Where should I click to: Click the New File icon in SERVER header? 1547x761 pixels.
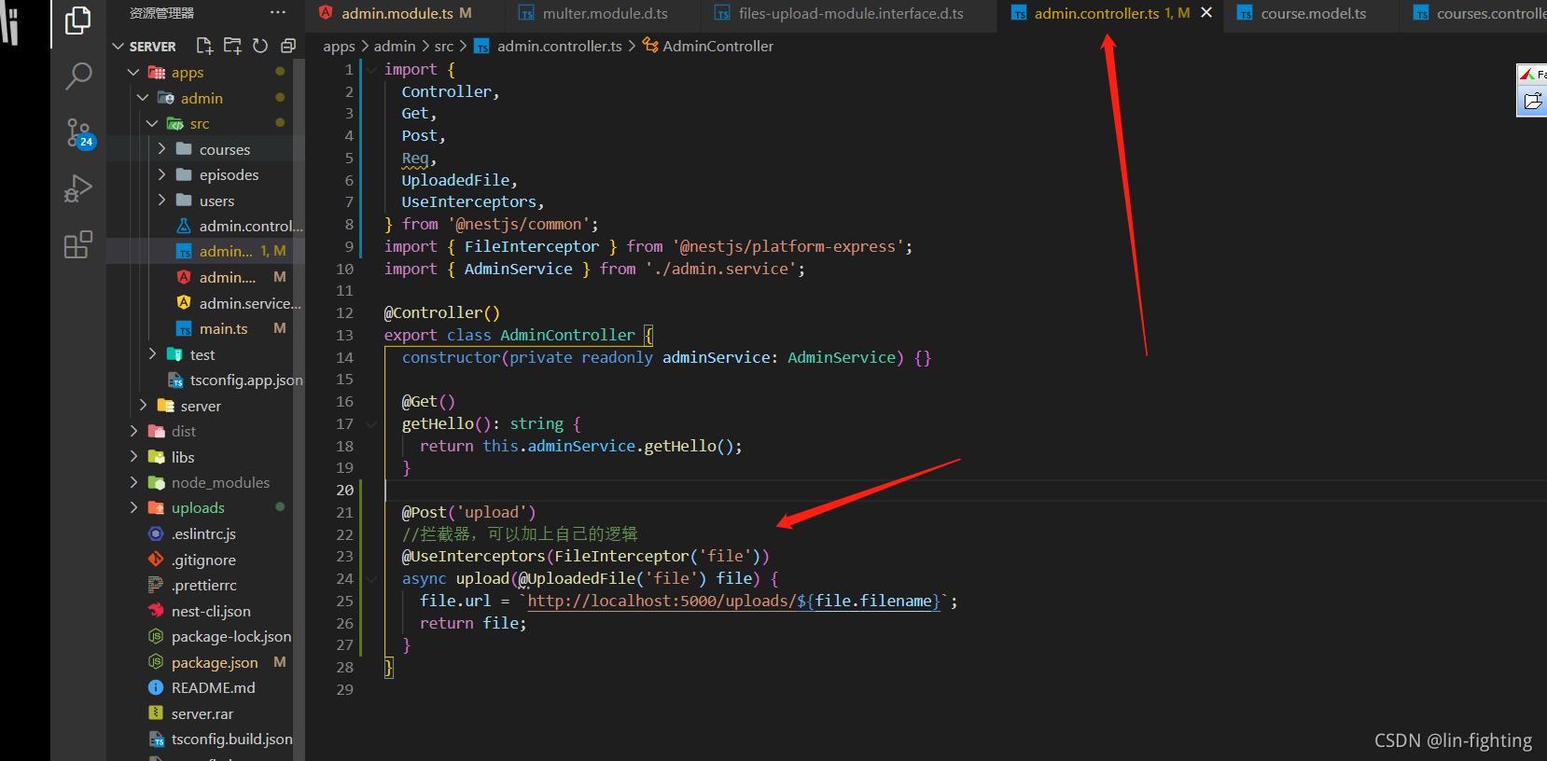pyautogui.click(x=204, y=46)
